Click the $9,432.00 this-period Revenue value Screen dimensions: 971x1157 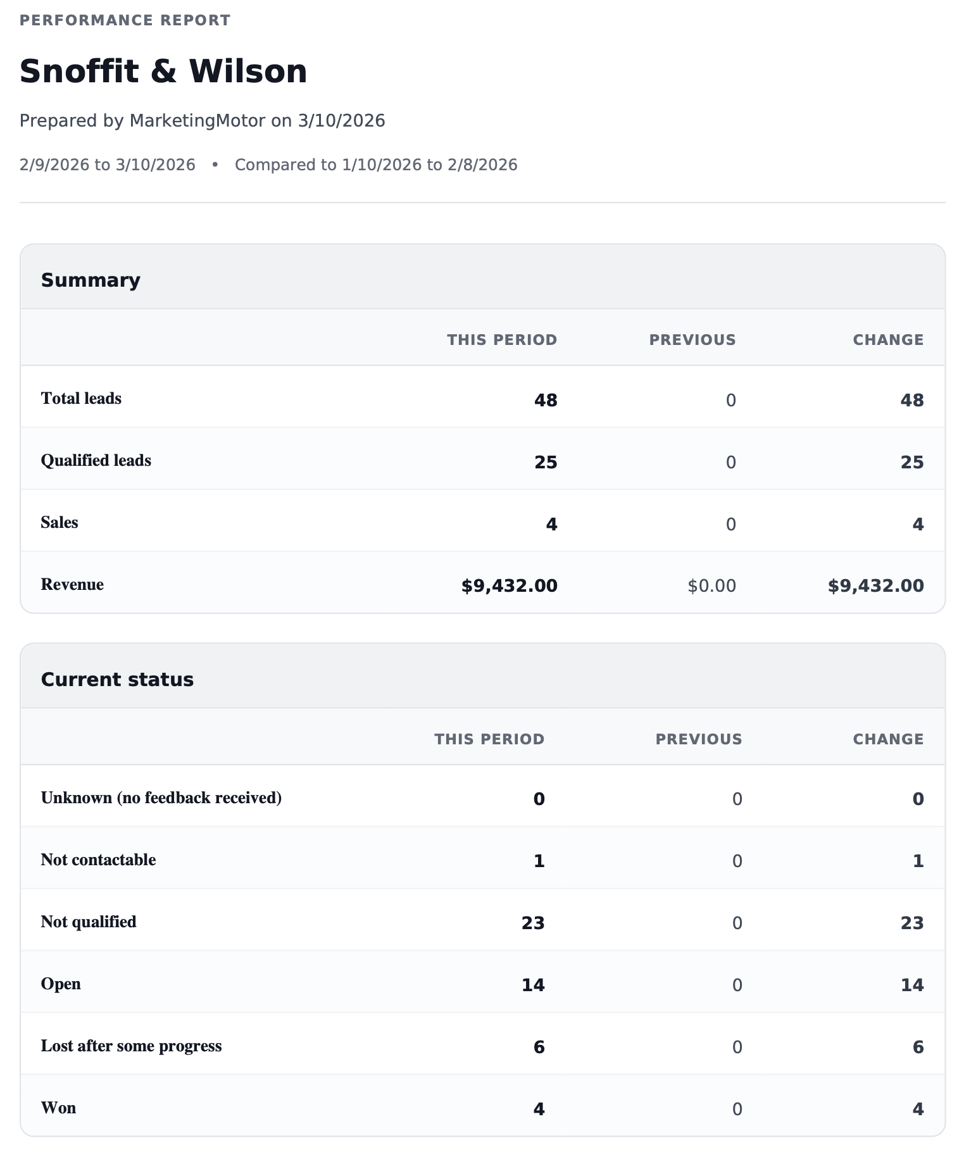click(509, 585)
